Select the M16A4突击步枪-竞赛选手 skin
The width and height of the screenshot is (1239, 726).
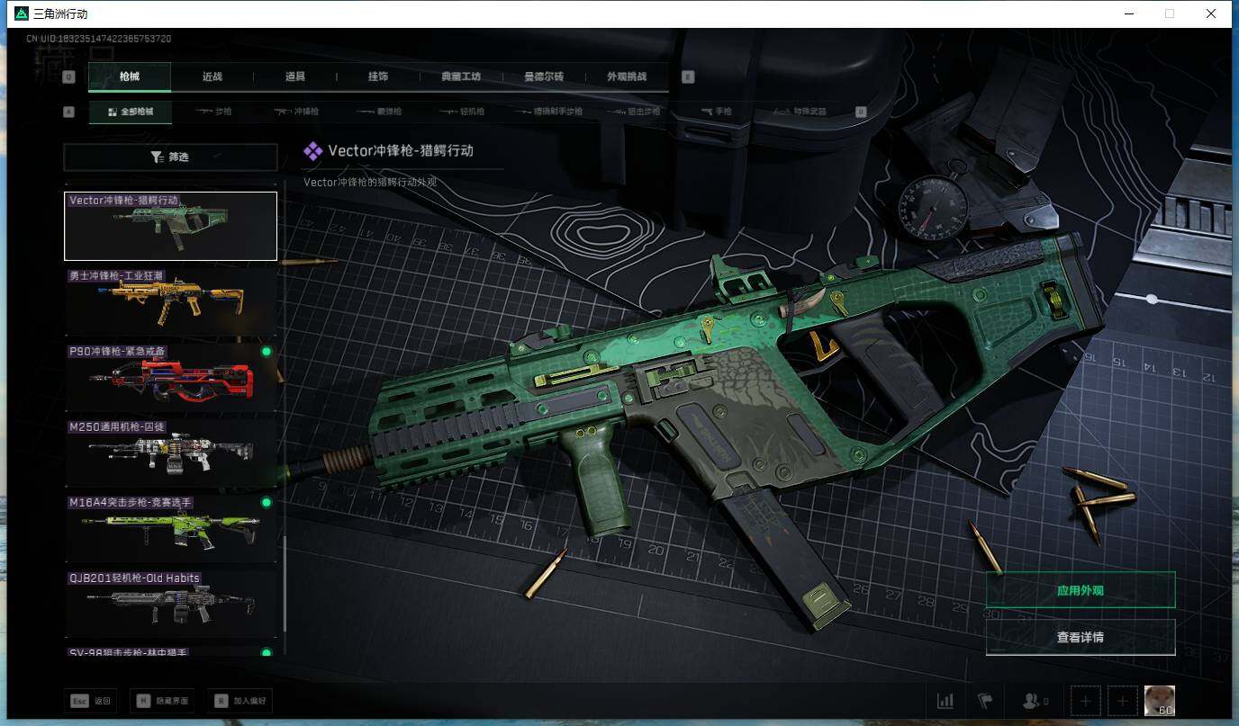[x=170, y=528]
